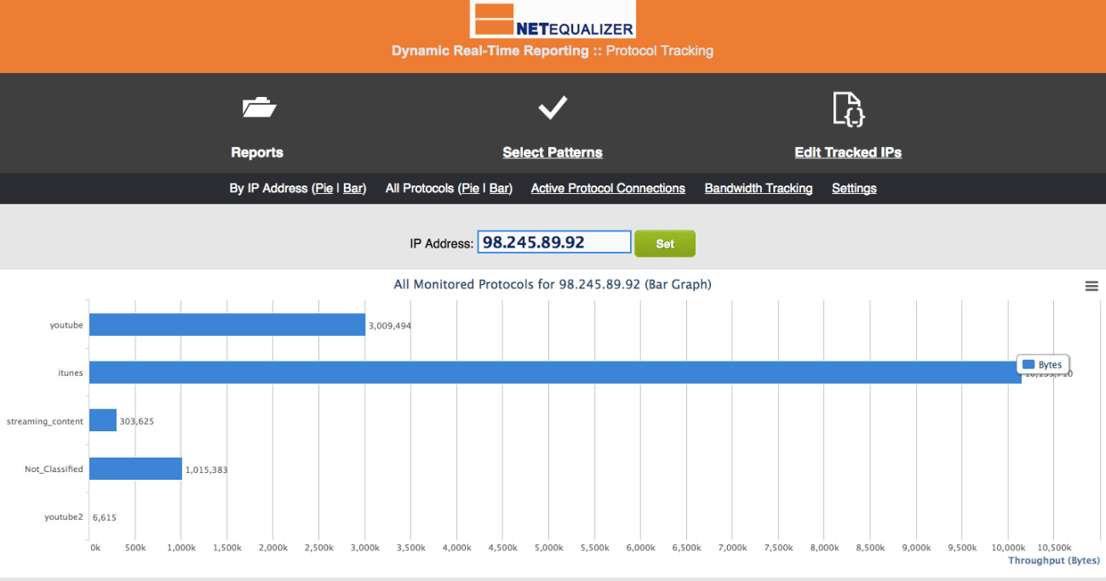The width and height of the screenshot is (1106, 581).
Task: Click the Edit Tracked IPs document icon
Action: (x=848, y=109)
